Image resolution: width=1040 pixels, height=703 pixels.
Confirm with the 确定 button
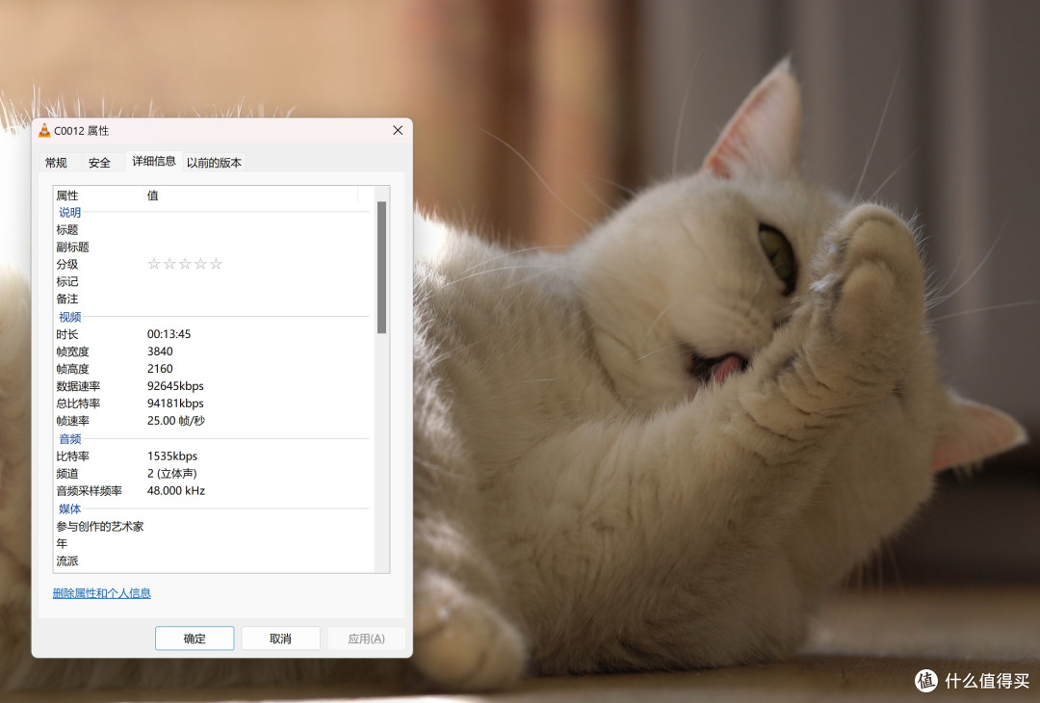point(195,638)
